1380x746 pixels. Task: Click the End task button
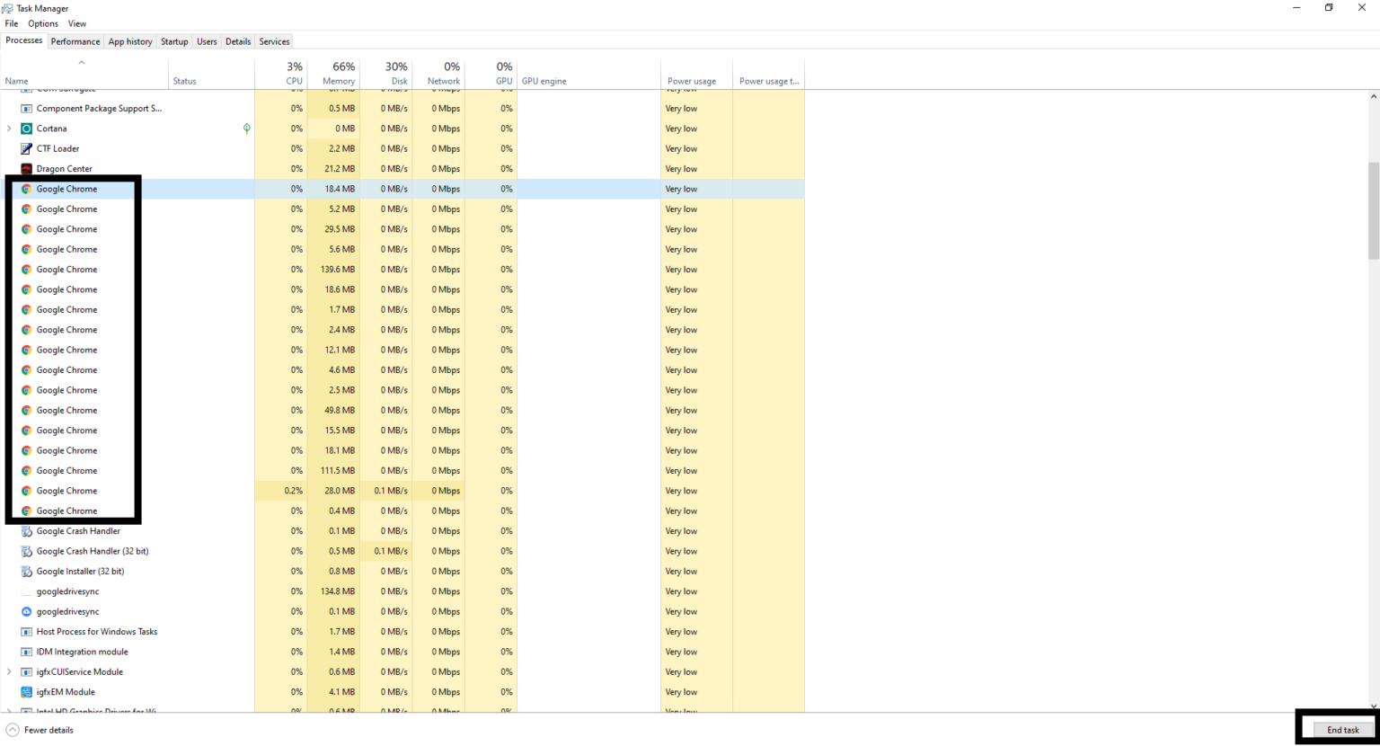coord(1342,730)
